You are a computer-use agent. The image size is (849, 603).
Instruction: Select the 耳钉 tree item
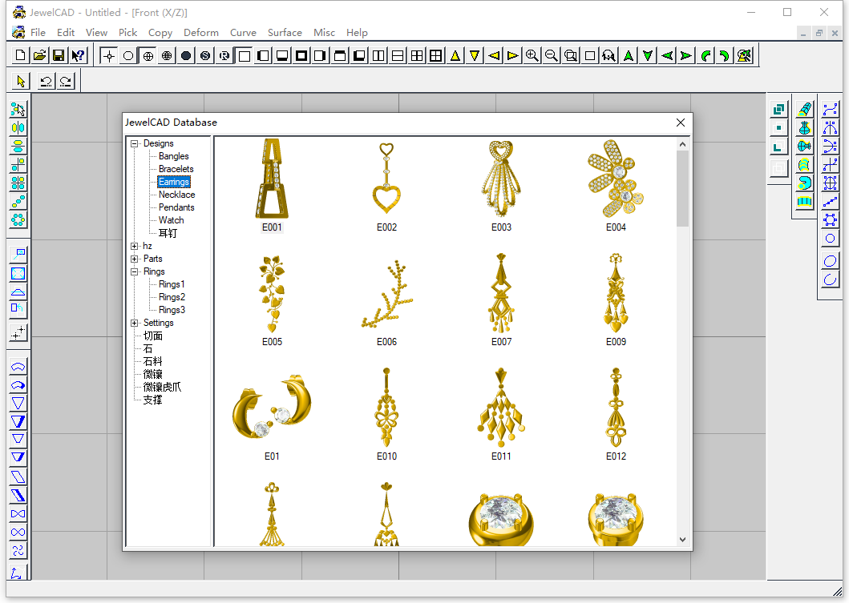click(x=168, y=233)
